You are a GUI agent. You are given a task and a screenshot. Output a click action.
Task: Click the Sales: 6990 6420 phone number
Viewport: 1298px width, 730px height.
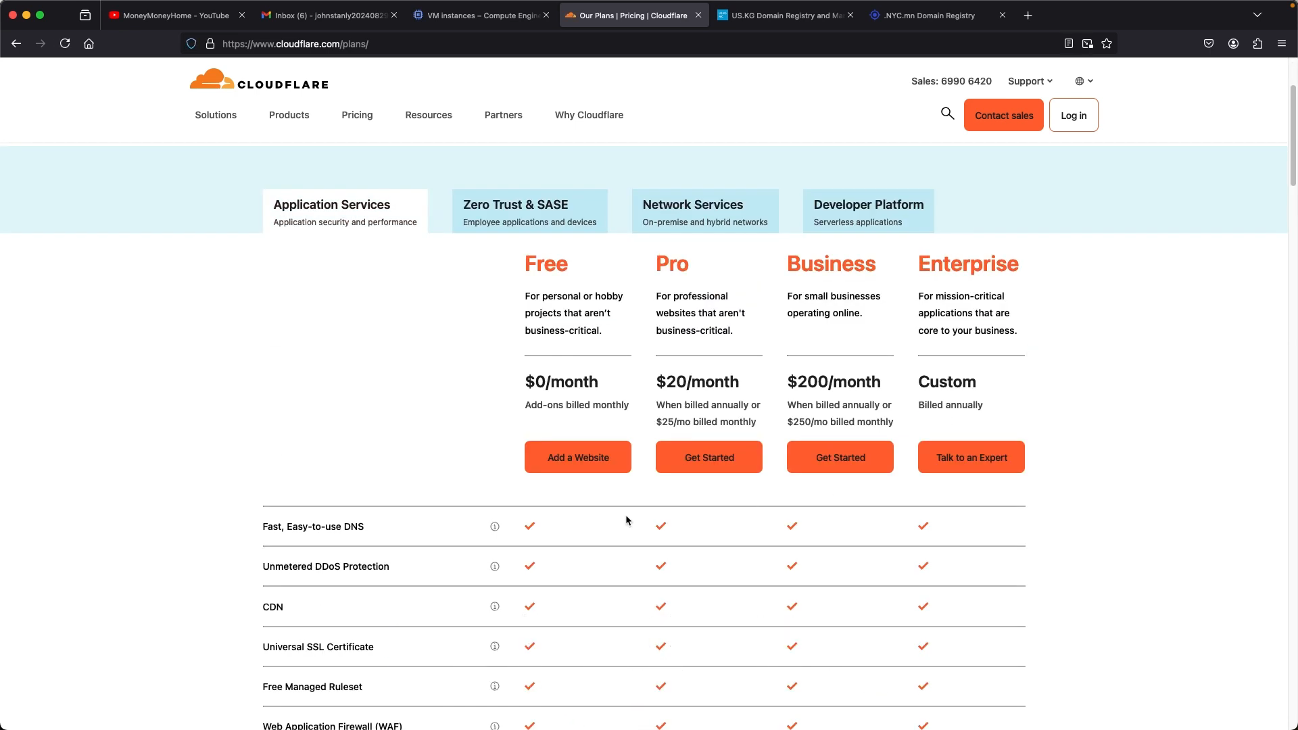pyautogui.click(x=951, y=81)
